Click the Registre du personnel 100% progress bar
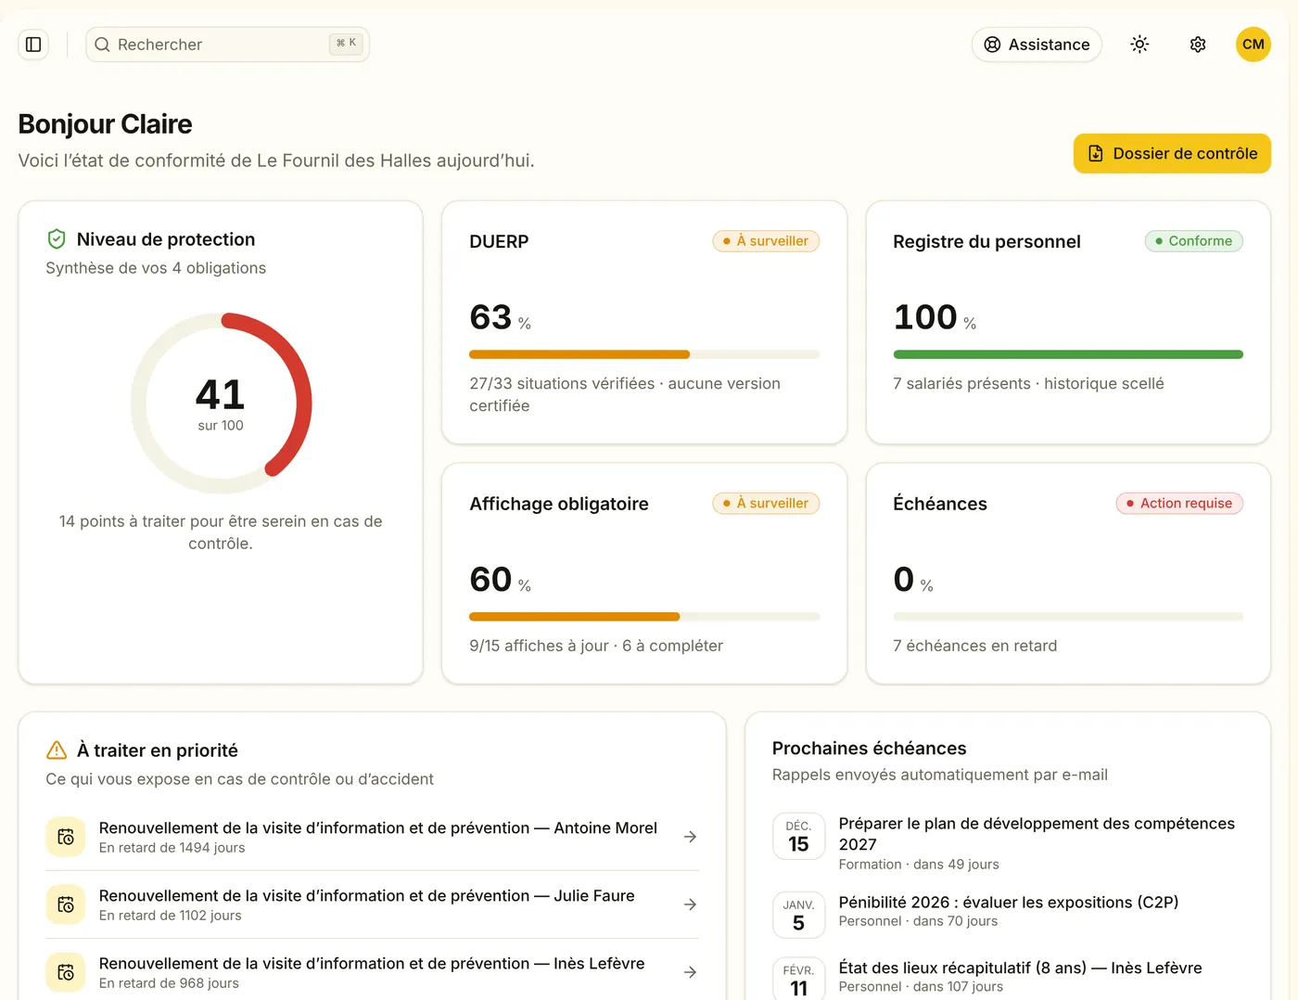 pos(1068,354)
